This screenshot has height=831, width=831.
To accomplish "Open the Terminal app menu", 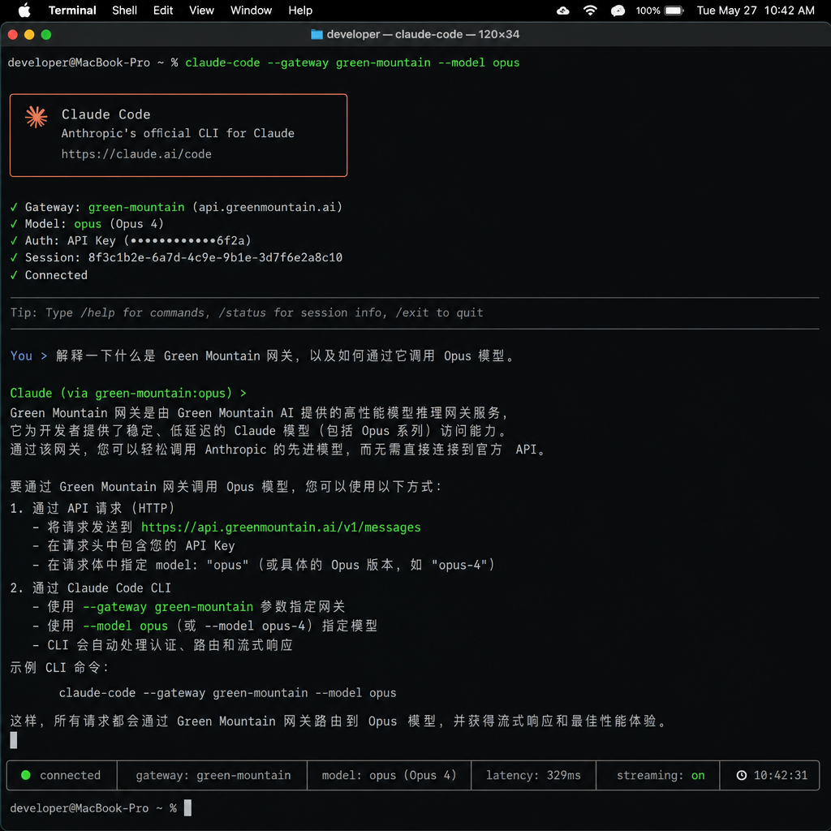I will tap(72, 10).
